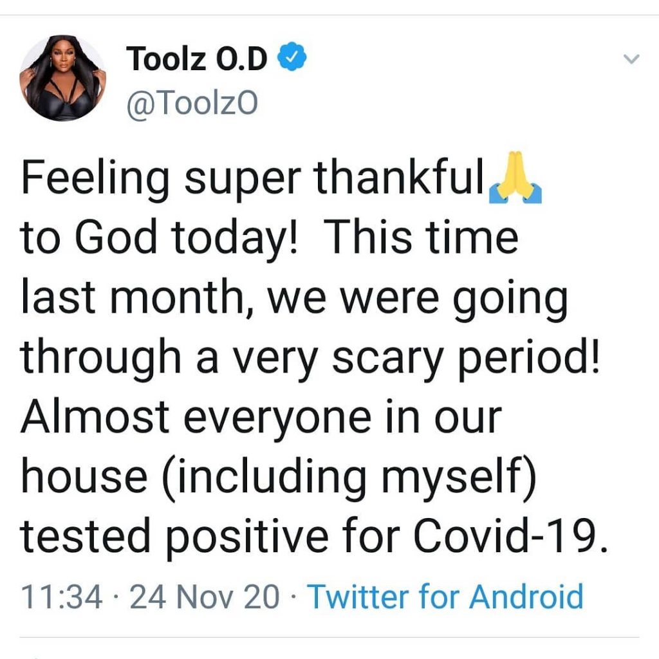Open the Toolz O.D display name
The width and height of the screenshot is (659, 659).
pyautogui.click(x=197, y=59)
